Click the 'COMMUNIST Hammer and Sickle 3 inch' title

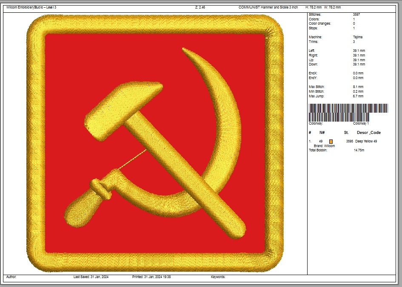[x=268, y=7]
